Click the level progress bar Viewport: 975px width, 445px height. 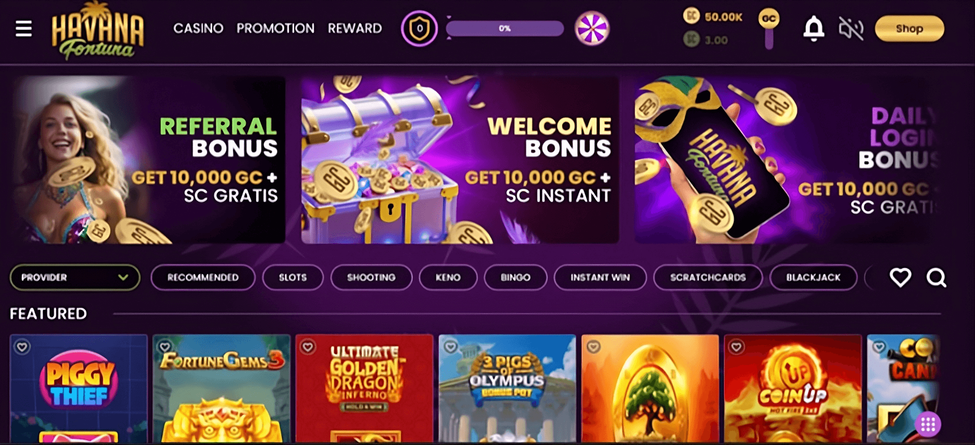pos(505,29)
